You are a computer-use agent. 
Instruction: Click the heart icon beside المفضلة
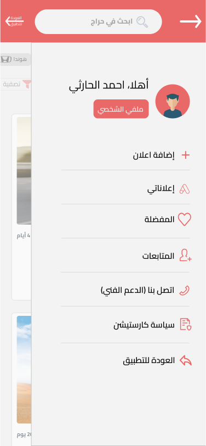click(x=185, y=220)
